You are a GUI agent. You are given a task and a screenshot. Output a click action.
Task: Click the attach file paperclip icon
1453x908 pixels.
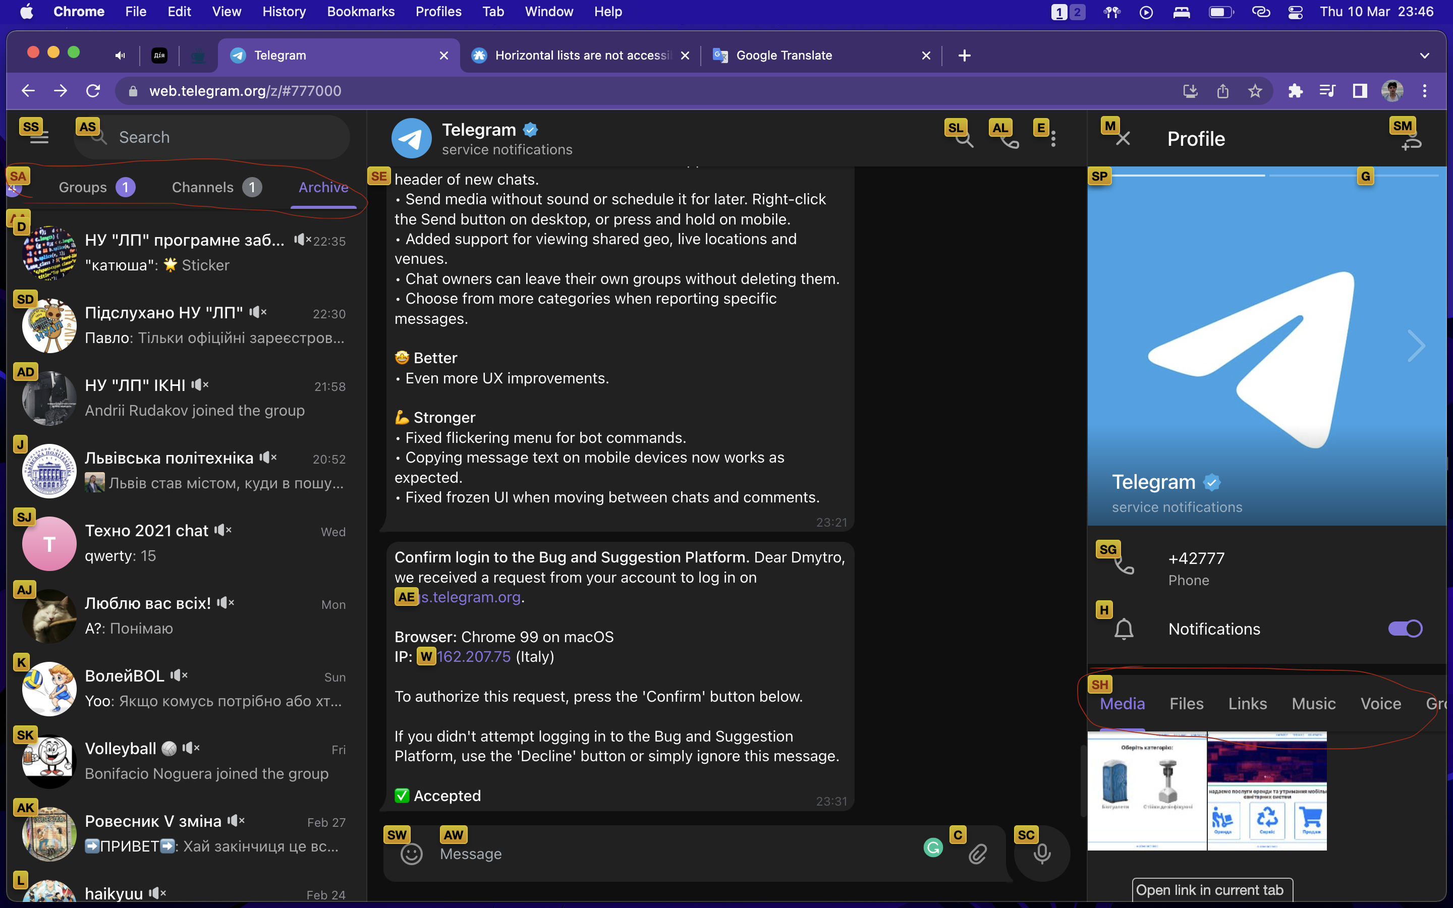point(977,854)
